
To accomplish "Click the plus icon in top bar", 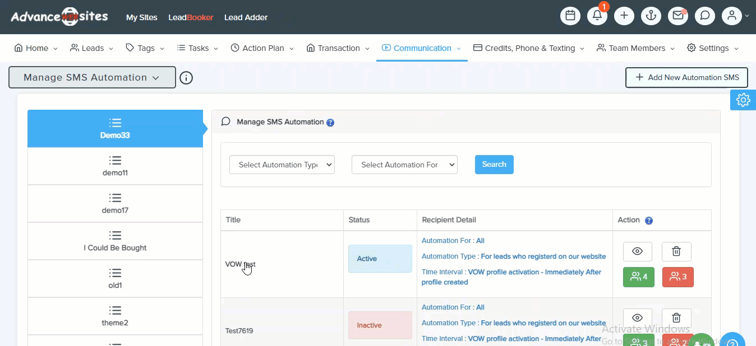I will pyautogui.click(x=624, y=16).
